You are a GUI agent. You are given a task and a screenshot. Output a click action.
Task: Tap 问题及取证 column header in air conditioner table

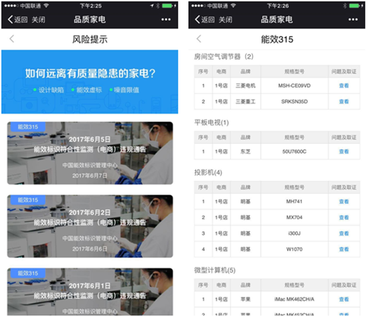pos(344,72)
